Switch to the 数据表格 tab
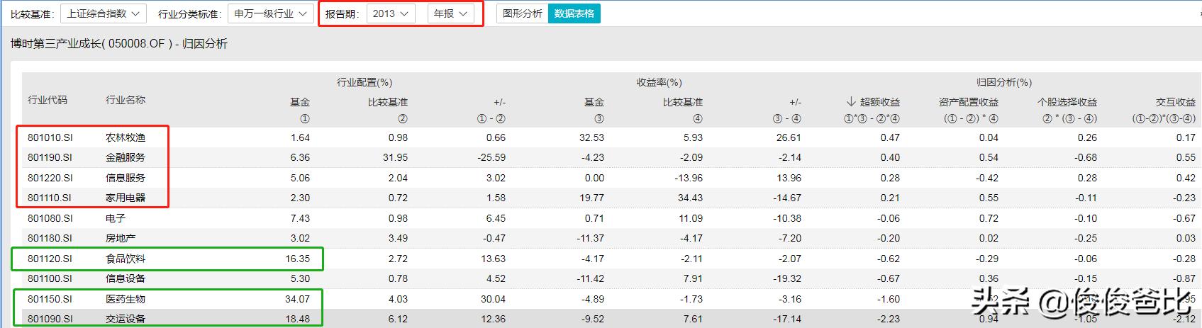 (x=574, y=13)
